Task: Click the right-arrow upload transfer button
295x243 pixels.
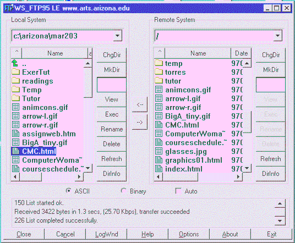Action: click(140, 122)
